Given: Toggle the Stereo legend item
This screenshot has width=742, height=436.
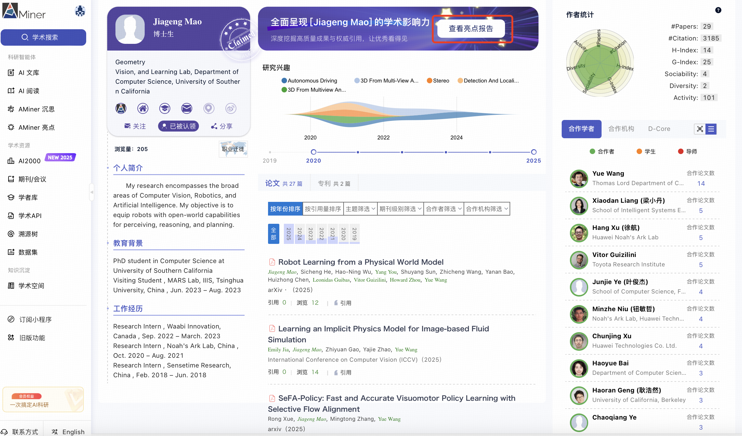Looking at the screenshot, I should coord(438,81).
